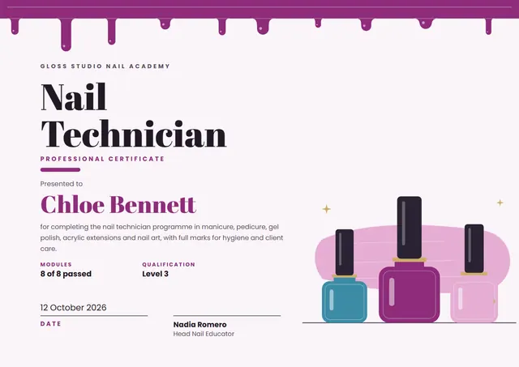Click the date '12 October 2026'
Screen dimensions: 519x367
[x=73, y=308]
